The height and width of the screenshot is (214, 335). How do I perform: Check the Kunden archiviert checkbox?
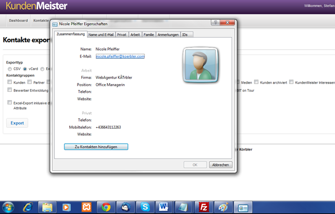[256, 82]
